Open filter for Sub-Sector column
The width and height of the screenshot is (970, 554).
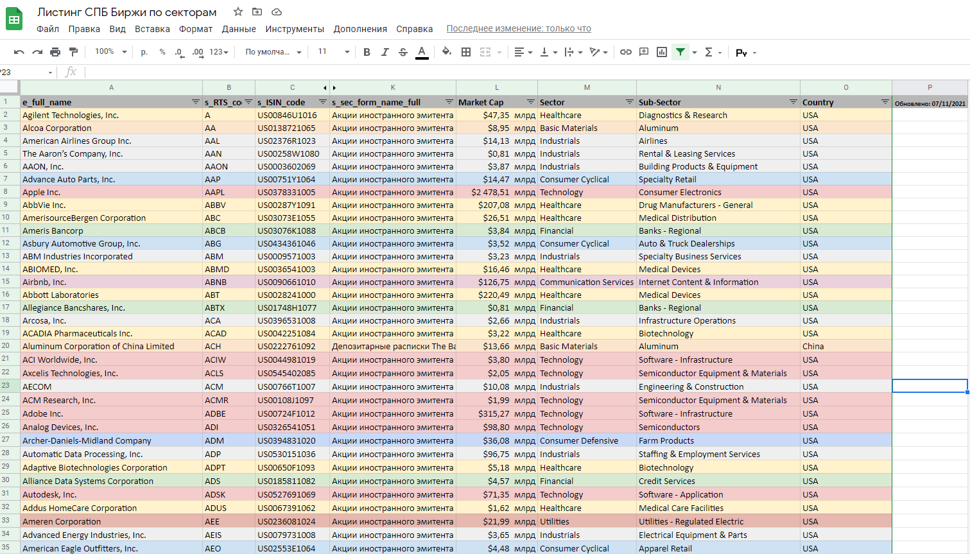793,102
